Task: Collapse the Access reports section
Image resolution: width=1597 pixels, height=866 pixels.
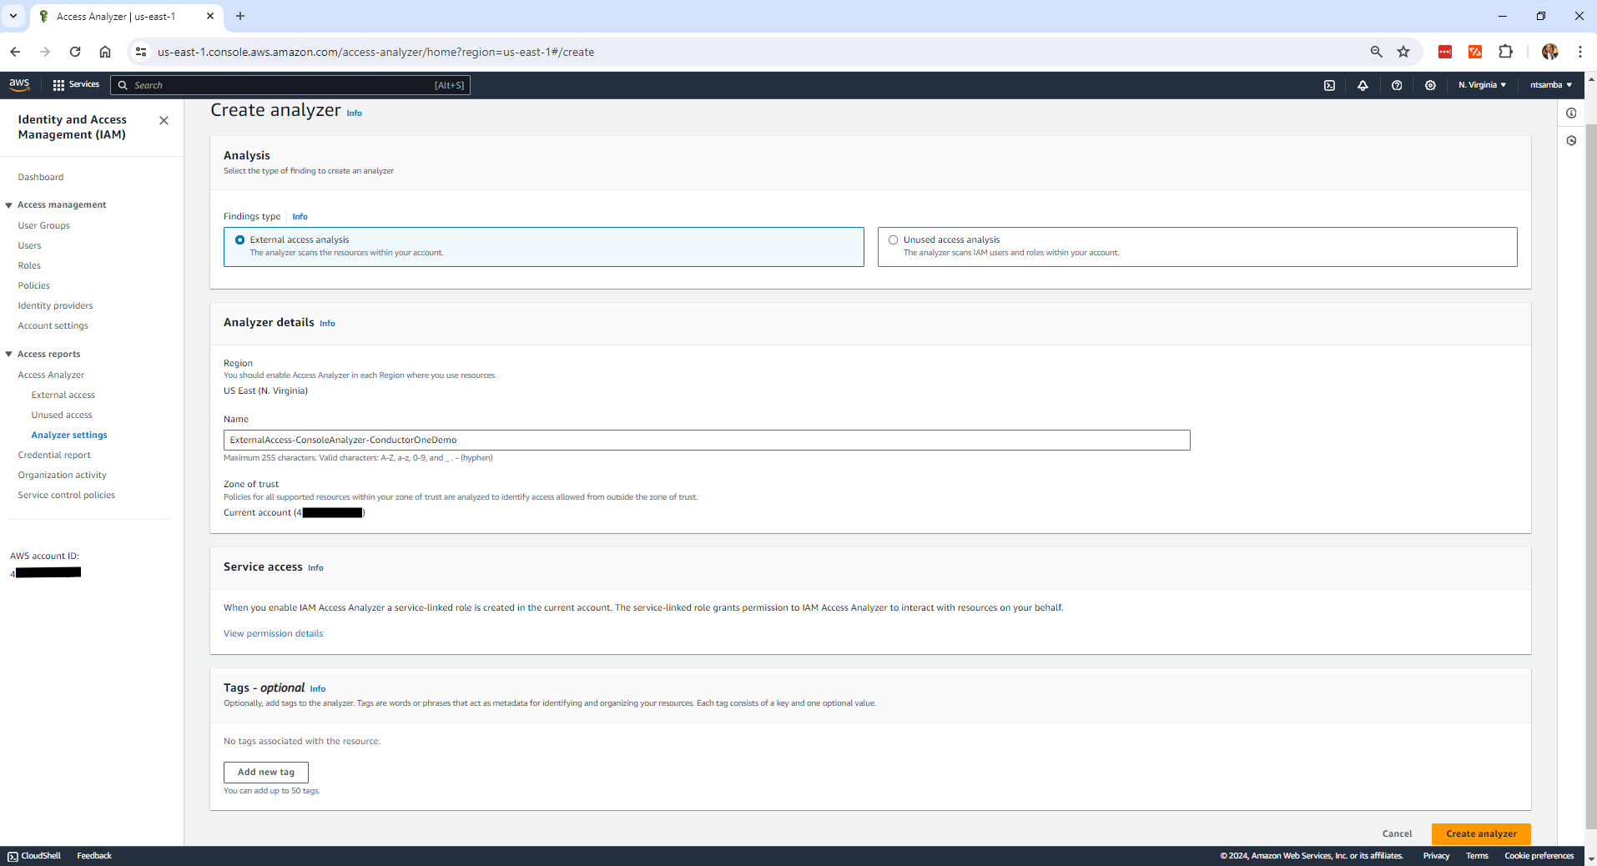Action: [8, 354]
